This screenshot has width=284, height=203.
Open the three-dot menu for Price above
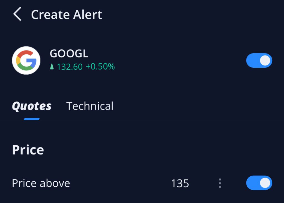(x=220, y=183)
